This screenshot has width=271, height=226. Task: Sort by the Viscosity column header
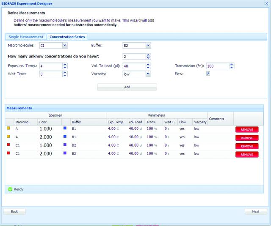(x=200, y=122)
